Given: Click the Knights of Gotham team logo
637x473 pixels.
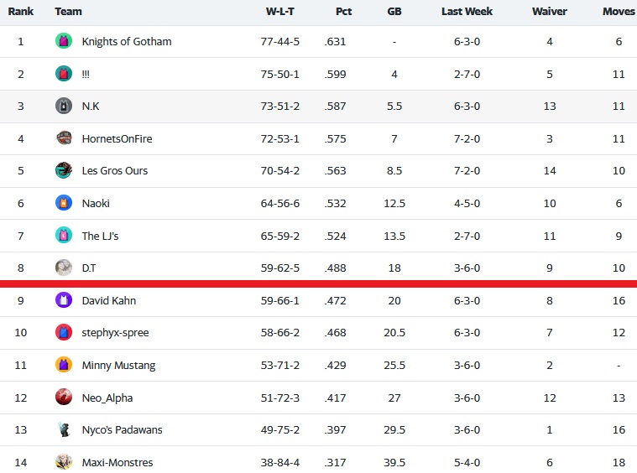Looking at the screenshot, I should click(64, 41).
